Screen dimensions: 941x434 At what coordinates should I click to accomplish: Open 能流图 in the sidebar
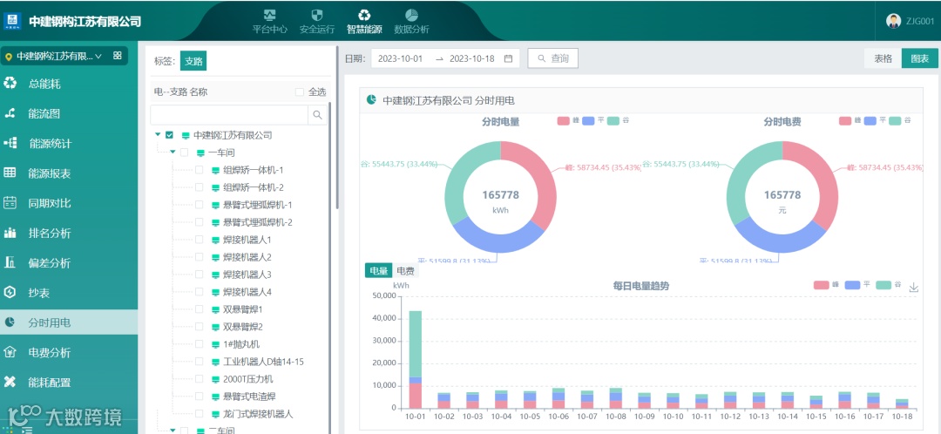click(44, 113)
